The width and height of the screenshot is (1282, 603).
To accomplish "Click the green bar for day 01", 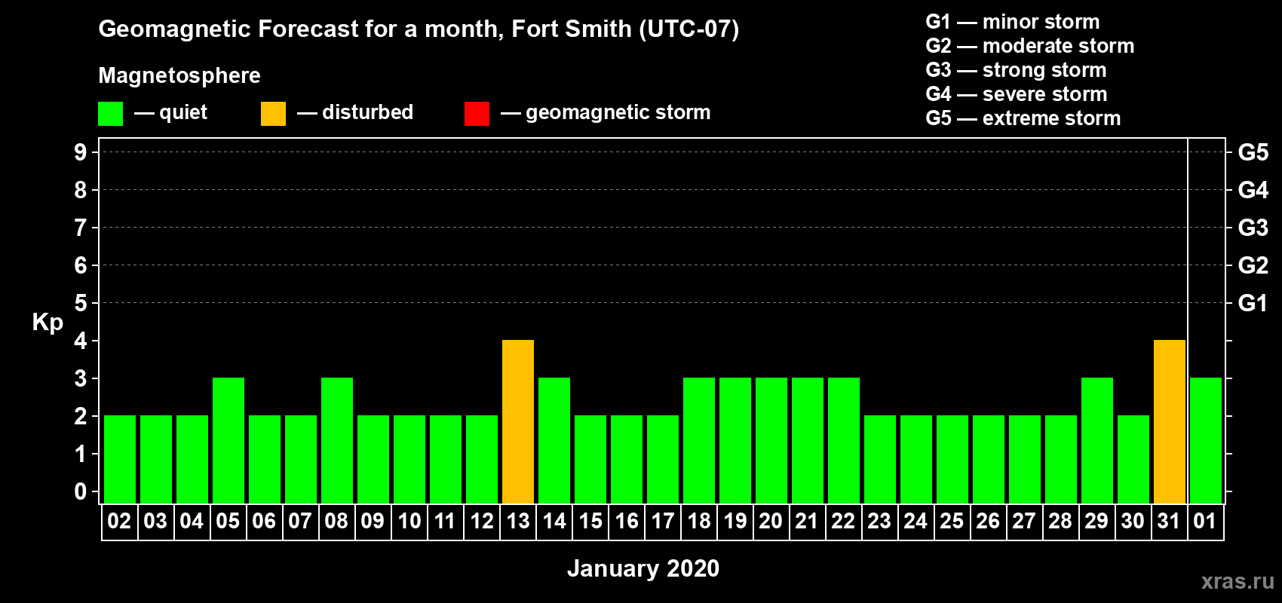I will 1206,440.
